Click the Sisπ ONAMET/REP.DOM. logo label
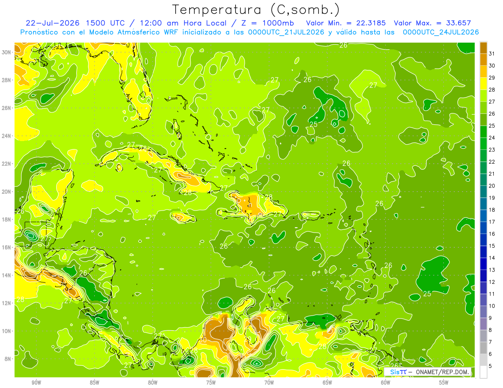Screen dimensions: 503x388 click(427, 372)
